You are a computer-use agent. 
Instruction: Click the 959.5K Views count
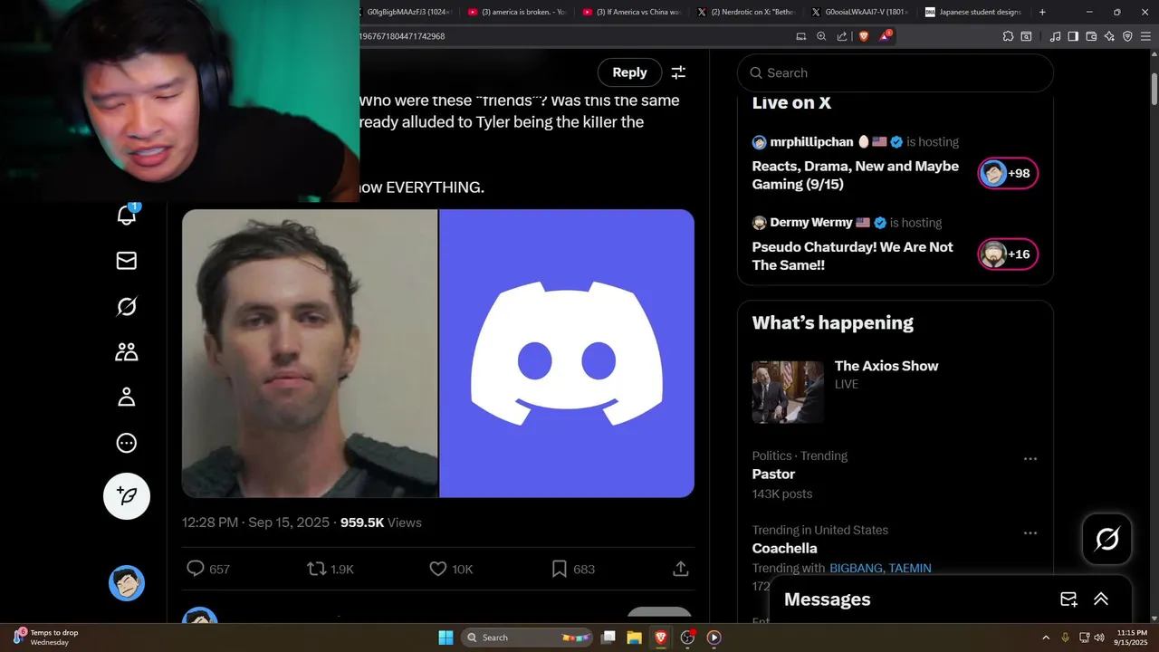380,523
